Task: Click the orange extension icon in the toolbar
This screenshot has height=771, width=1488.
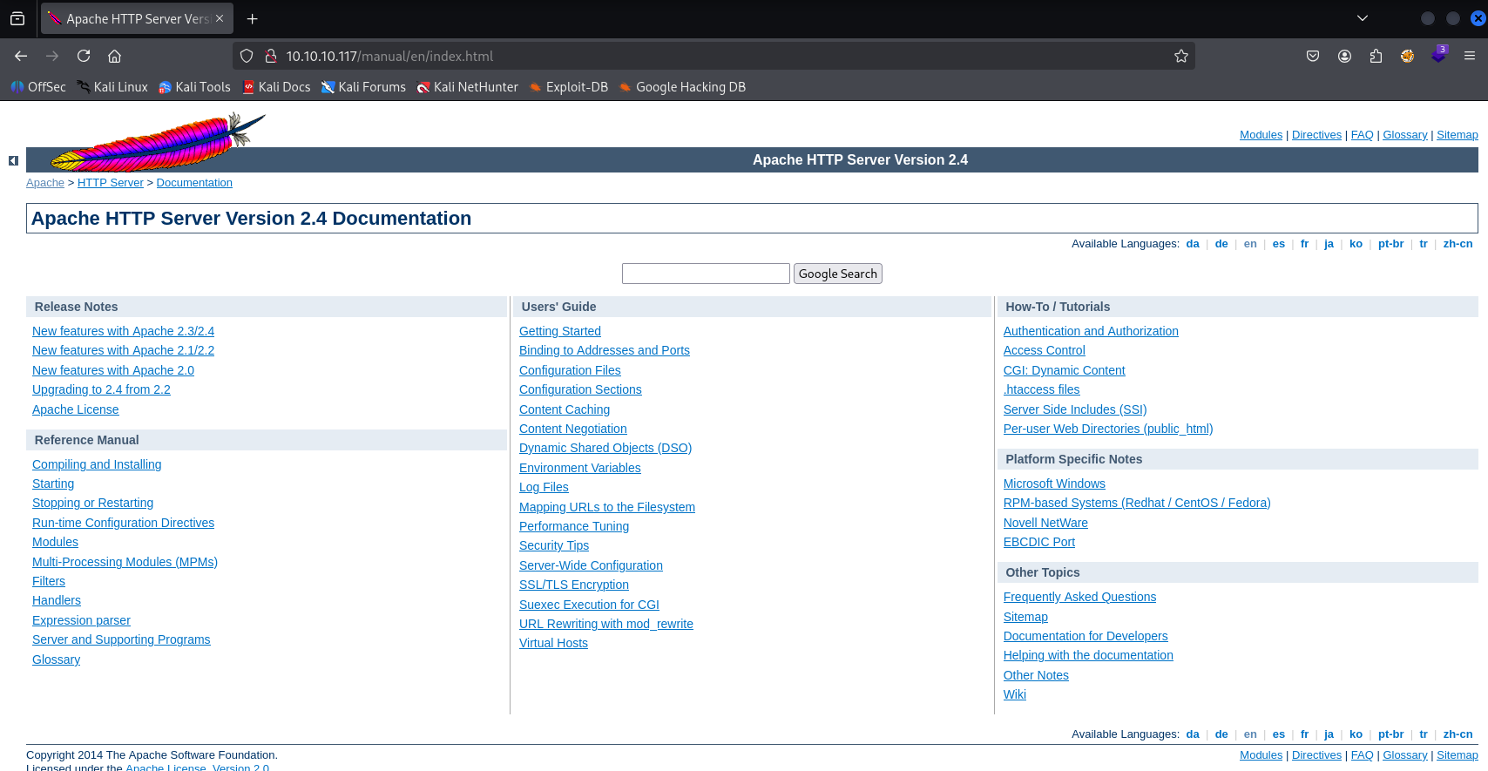Action: coord(1407,56)
